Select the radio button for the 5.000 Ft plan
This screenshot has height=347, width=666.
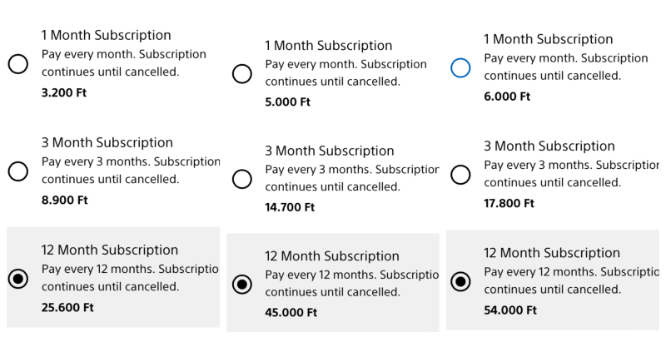click(x=241, y=74)
